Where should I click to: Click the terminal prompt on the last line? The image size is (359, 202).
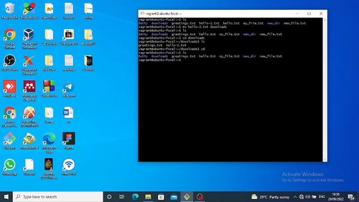159,60
